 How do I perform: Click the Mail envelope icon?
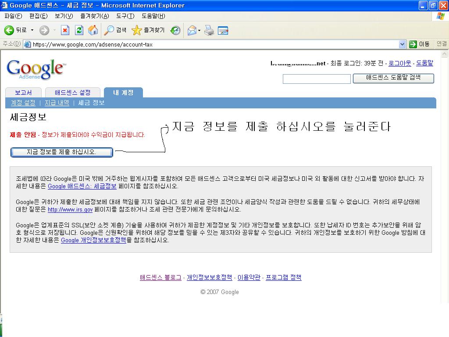pyautogui.click(x=192, y=30)
